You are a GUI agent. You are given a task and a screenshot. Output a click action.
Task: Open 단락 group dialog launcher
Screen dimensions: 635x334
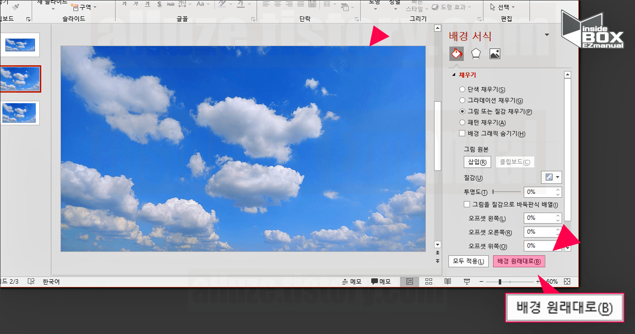[356, 19]
